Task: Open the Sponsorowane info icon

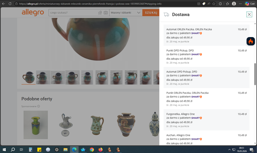Action: (x=39, y=106)
